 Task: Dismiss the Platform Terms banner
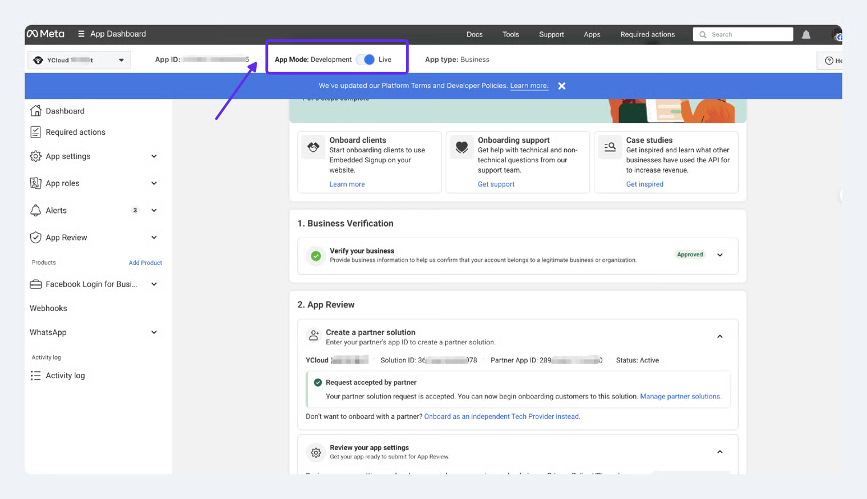pos(562,86)
